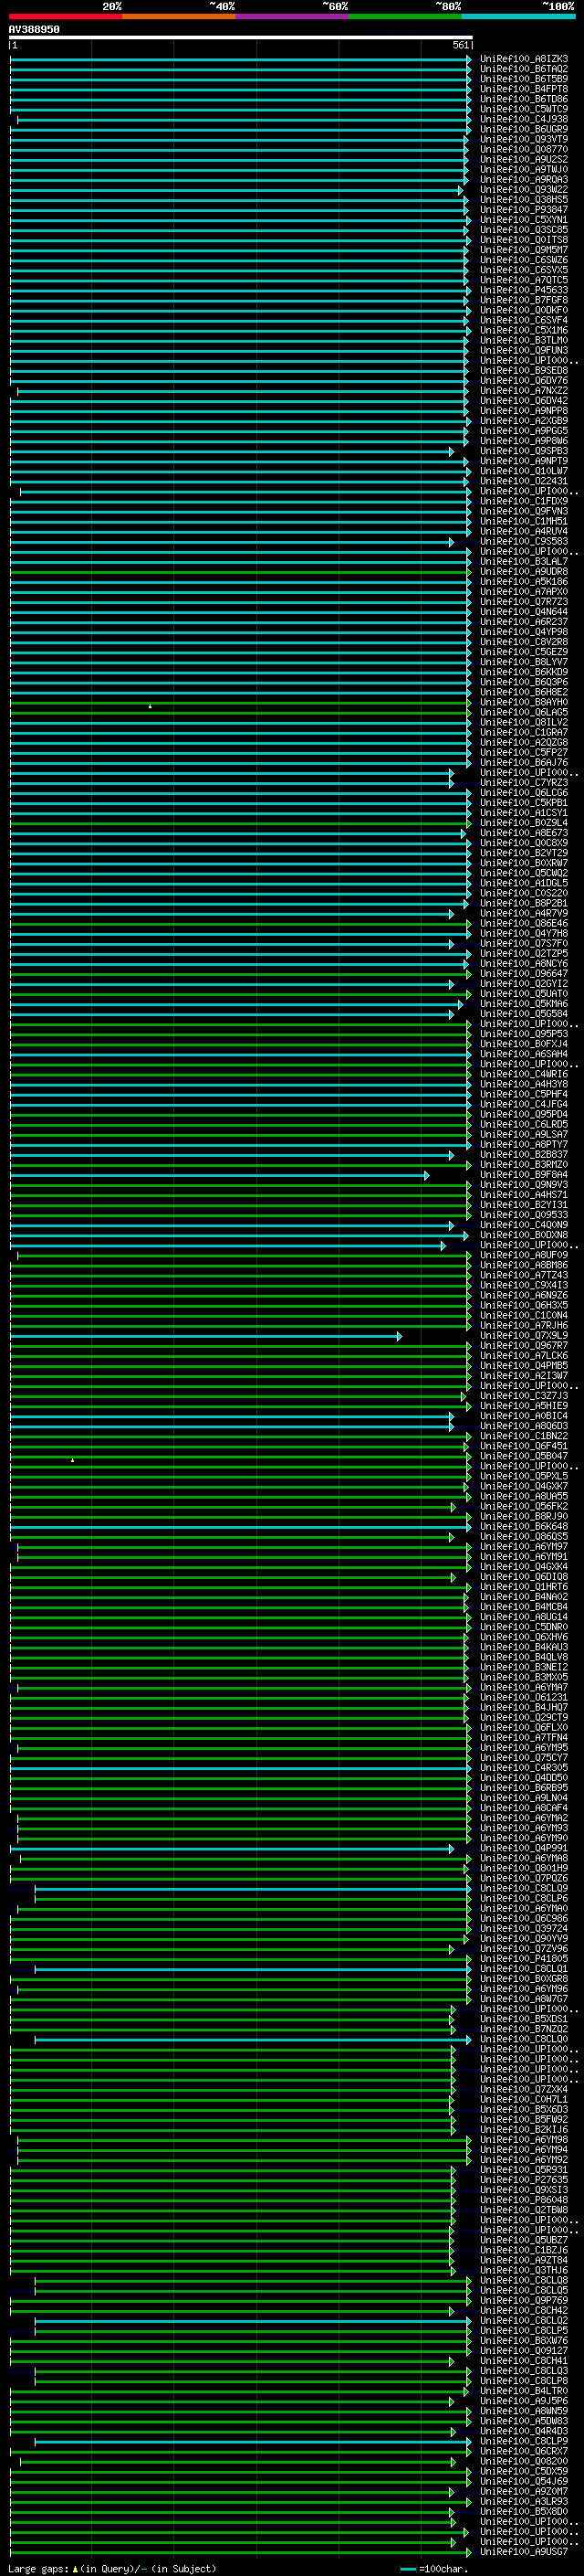This screenshot has width=584, height=2576.
Task: Select the UniRef100_C5PHF4 label
Action: pos(524,1094)
